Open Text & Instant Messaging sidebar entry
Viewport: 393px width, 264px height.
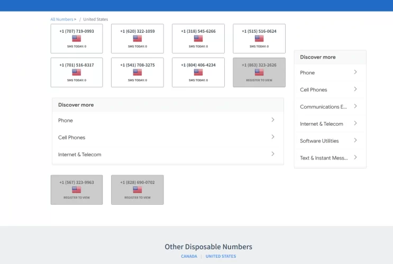click(323, 158)
